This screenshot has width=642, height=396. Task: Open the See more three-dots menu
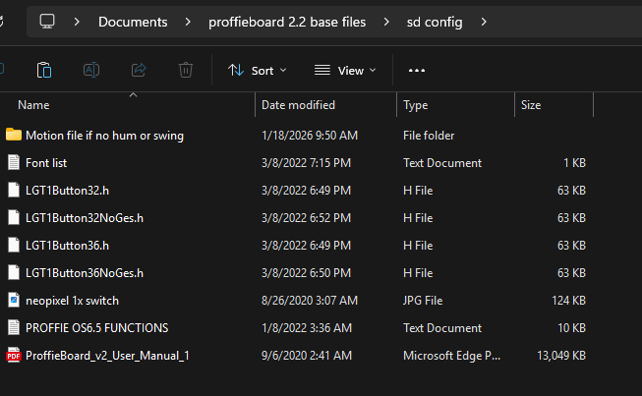click(417, 70)
